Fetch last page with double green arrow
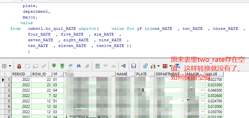The height and width of the screenshot is (118, 249). coord(62,66)
